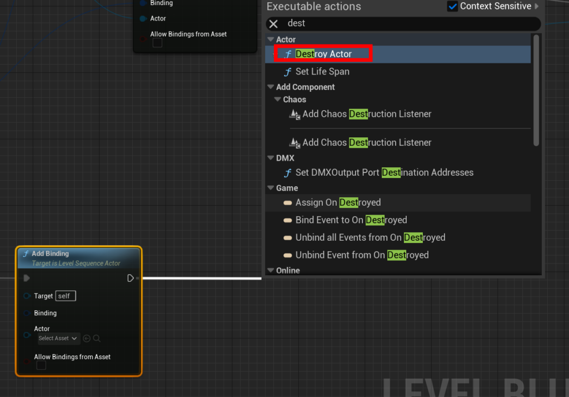
Task: Click the Target pin on Add Binding node
Action: (x=27, y=296)
